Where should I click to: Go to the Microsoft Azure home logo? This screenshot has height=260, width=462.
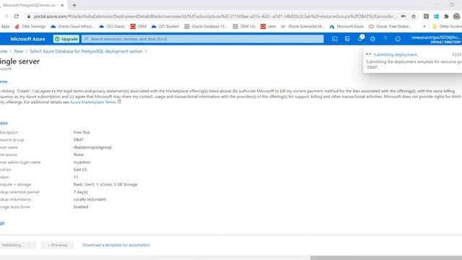pyautogui.click(x=27, y=39)
